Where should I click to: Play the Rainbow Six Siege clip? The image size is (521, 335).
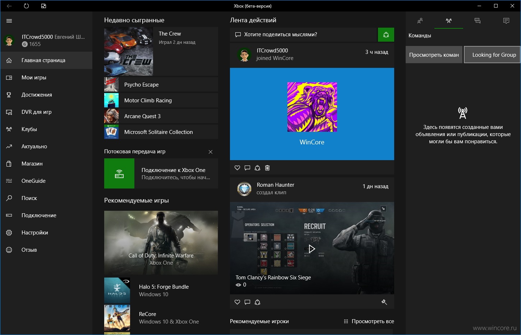(312, 248)
